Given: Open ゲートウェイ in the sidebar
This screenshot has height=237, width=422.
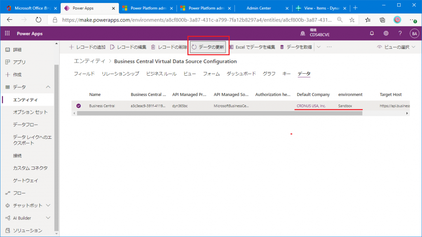Looking at the screenshot, I should point(26,181).
